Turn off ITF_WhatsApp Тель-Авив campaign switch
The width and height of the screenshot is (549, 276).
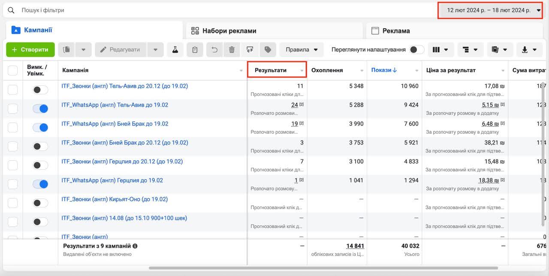tap(40, 109)
